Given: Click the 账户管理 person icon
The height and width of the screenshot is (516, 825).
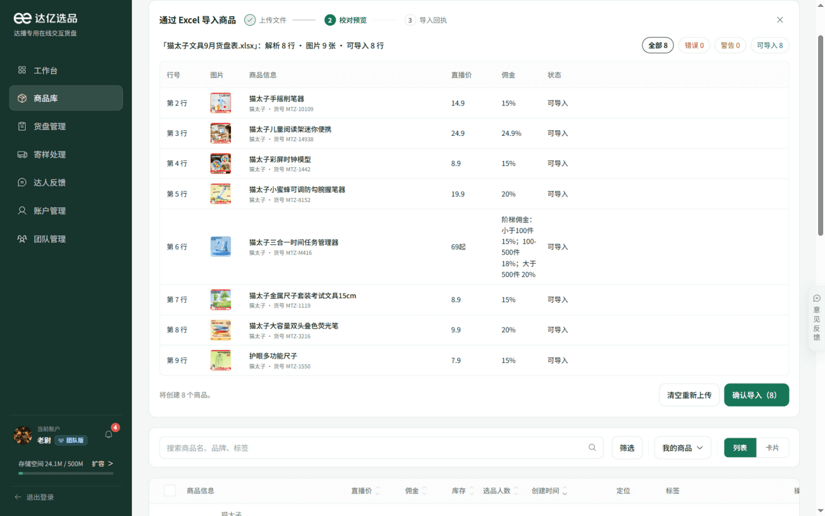Looking at the screenshot, I should (22, 210).
